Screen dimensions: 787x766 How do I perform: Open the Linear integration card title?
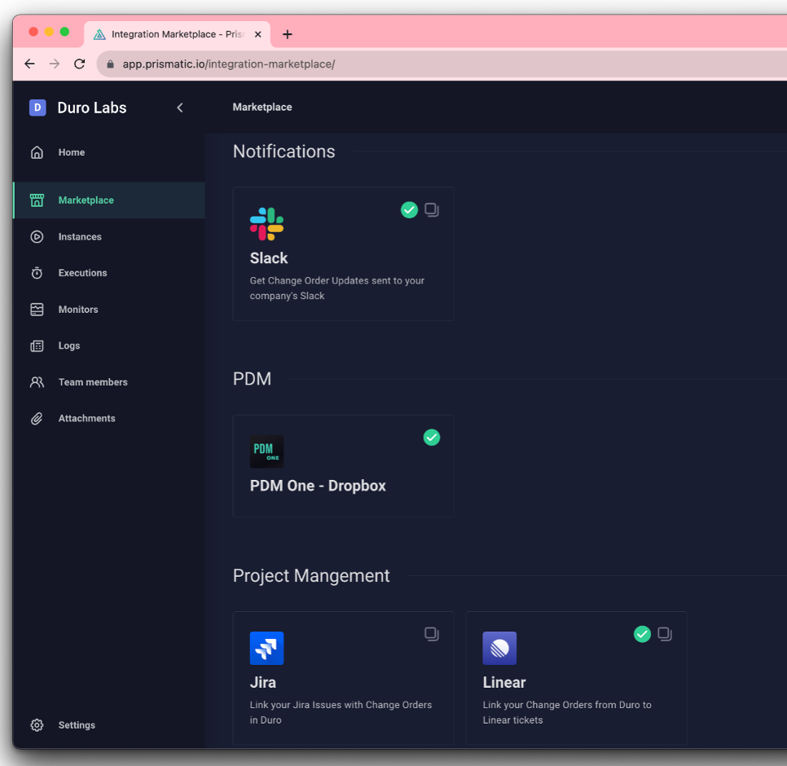click(503, 682)
